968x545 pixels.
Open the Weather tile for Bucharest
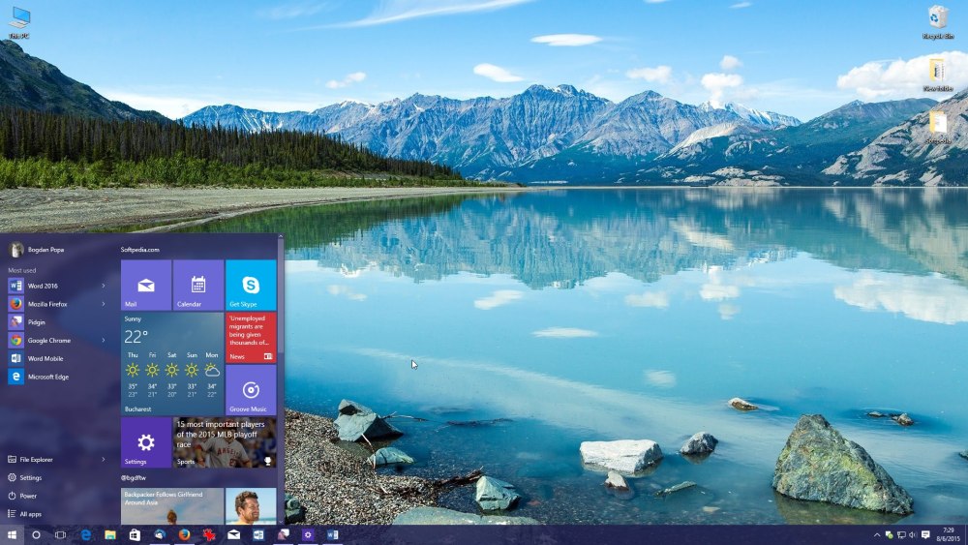(x=172, y=363)
